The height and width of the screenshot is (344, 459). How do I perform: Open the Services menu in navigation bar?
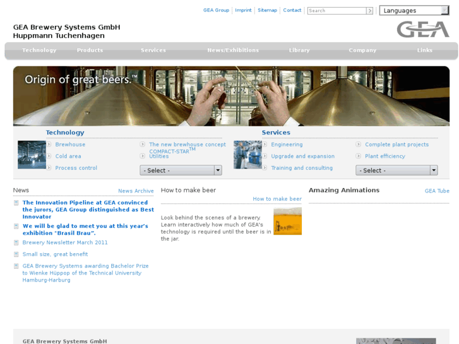153,50
